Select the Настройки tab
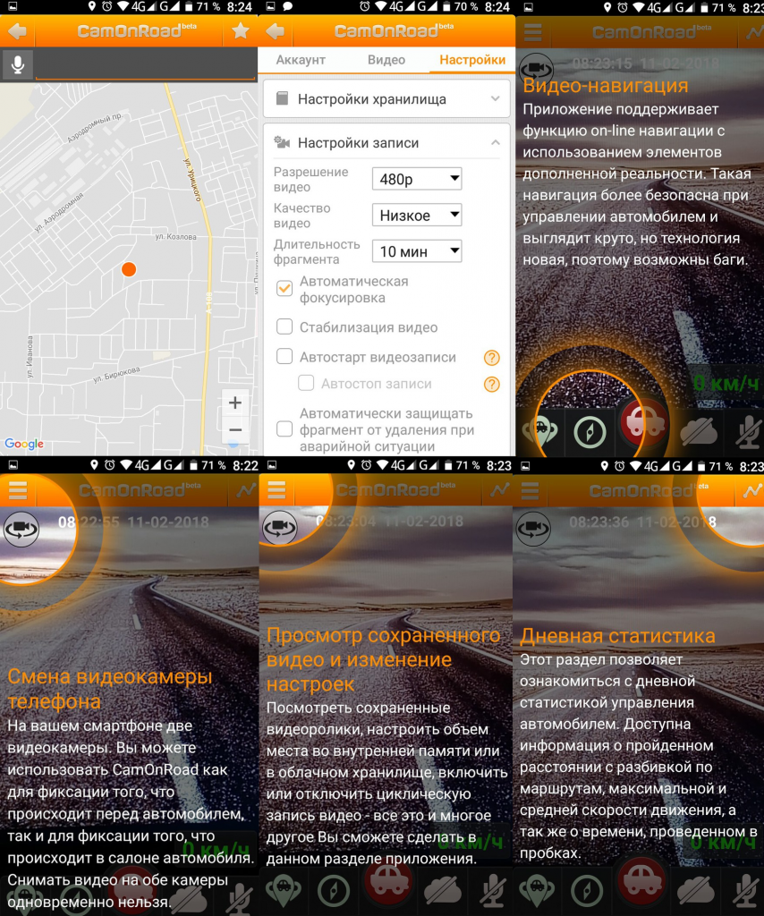This screenshot has width=764, height=916. click(472, 60)
